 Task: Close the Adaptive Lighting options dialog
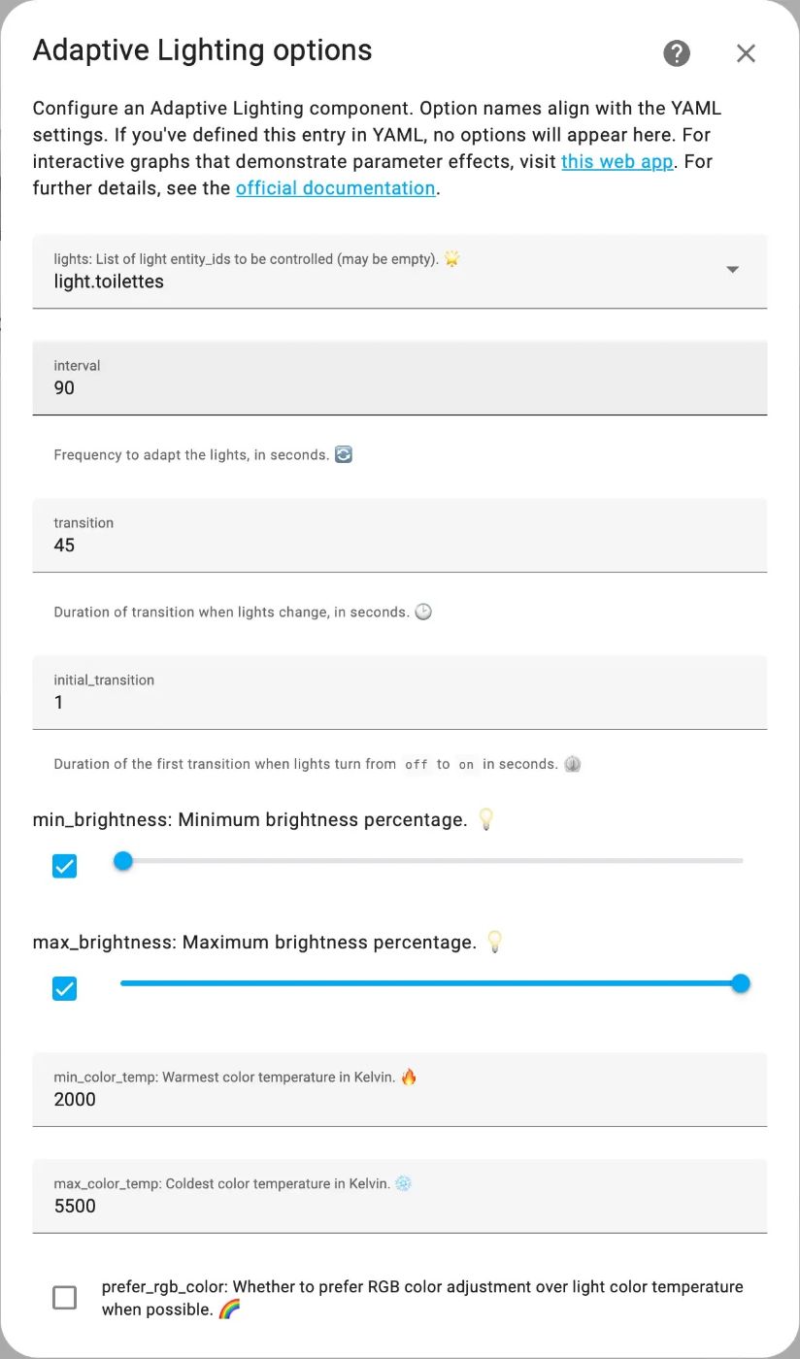coord(746,53)
